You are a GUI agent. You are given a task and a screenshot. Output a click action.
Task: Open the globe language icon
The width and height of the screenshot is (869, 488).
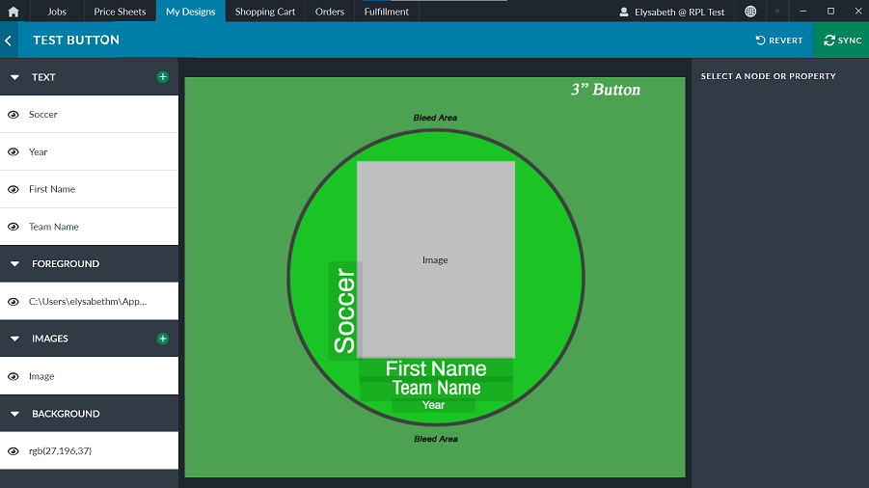[x=750, y=12]
